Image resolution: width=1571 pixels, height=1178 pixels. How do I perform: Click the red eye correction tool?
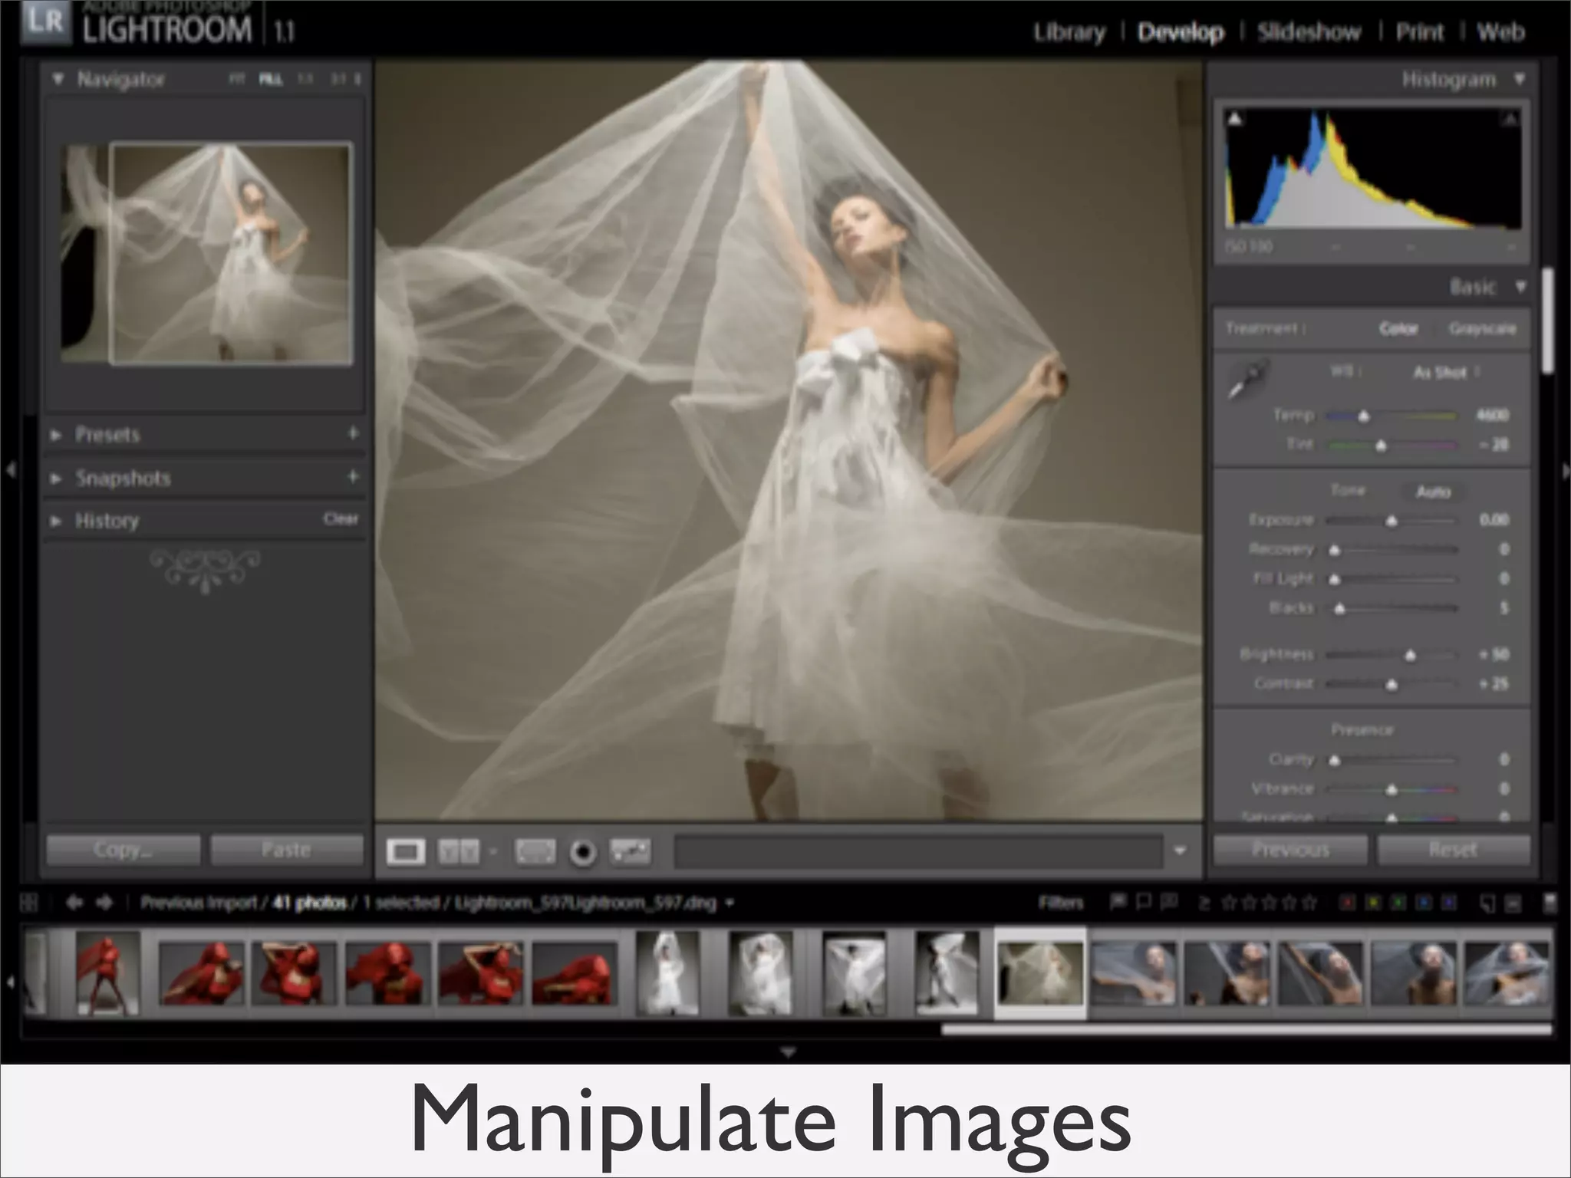point(630,851)
